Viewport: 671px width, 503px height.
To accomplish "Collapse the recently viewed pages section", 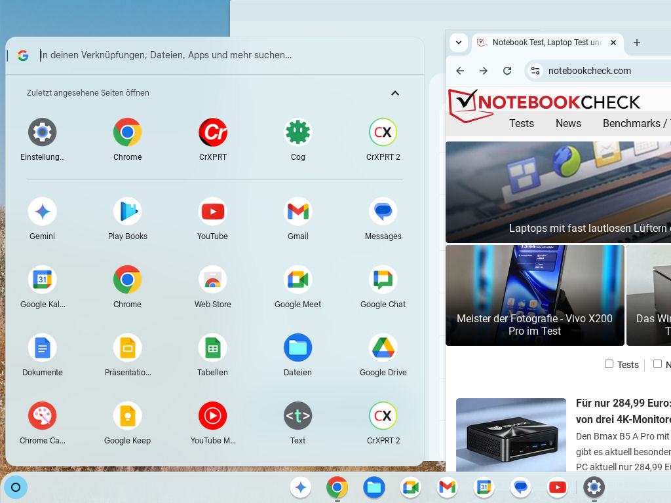I will click(395, 93).
